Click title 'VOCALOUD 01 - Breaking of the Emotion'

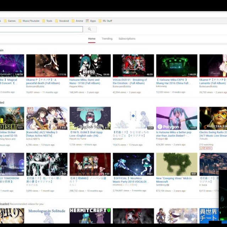[130, 81]
